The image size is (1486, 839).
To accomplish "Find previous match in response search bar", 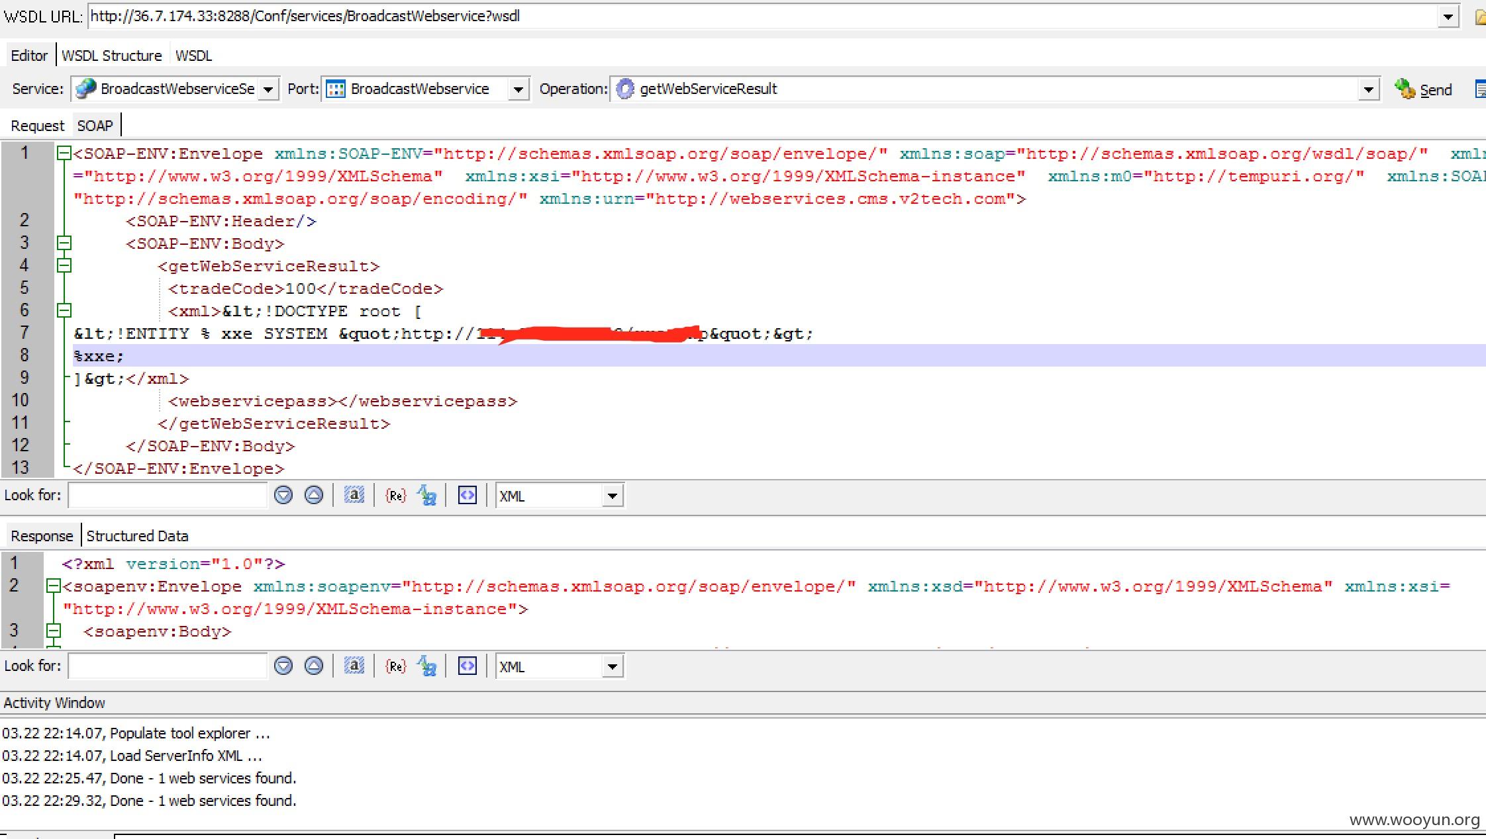I will tap(313, 666).
